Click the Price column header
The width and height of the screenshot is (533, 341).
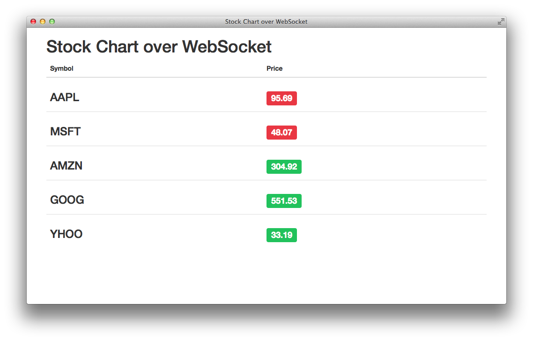pos(274,68)
